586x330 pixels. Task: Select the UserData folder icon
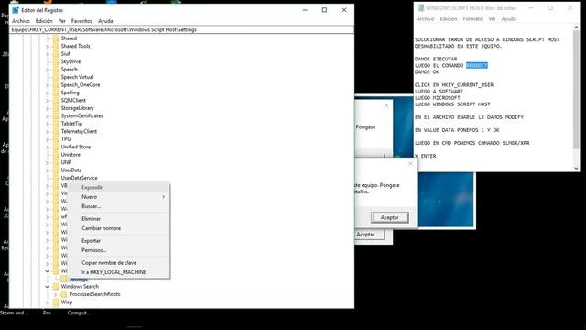56,170
